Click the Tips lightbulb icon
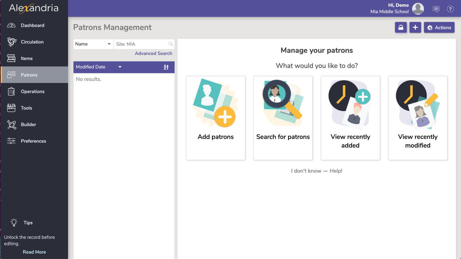This screenshot has width=461, height=259. tap(14, 222)
